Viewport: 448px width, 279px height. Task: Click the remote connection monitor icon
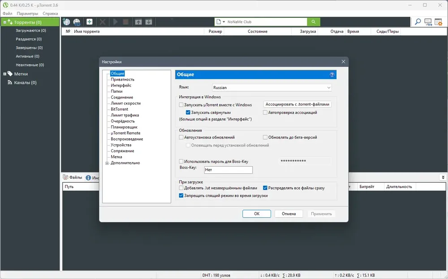[428, 22]
